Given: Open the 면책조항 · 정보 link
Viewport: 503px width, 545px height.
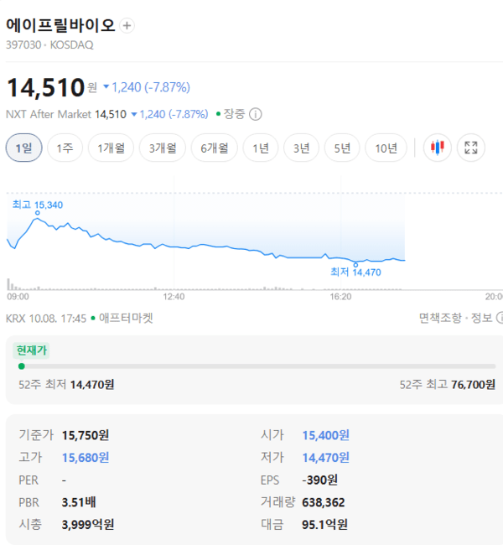Looking at the screenshot, I should click(x=456, y=318).
